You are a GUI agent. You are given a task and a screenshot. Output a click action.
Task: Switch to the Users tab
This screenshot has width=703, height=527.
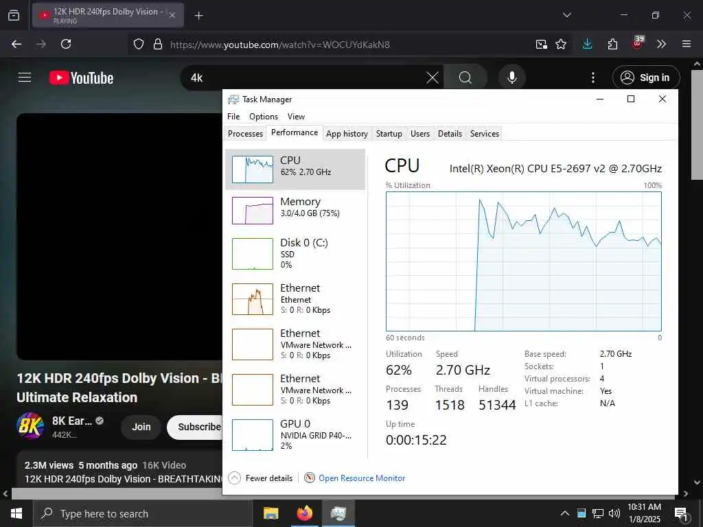[x=420, y=134]
